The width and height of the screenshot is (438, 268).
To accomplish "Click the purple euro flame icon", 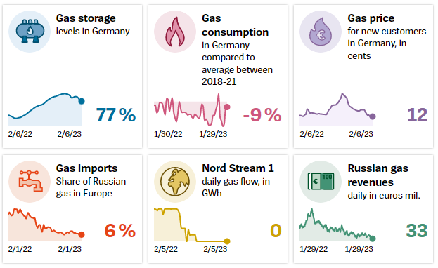I will pos(321,32).
